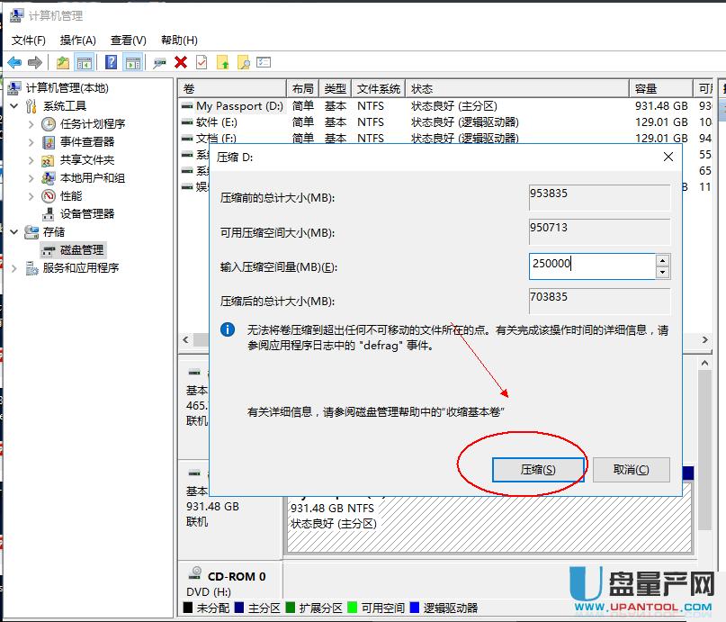Click the shrink space amount input field

(x=592, y=266)
